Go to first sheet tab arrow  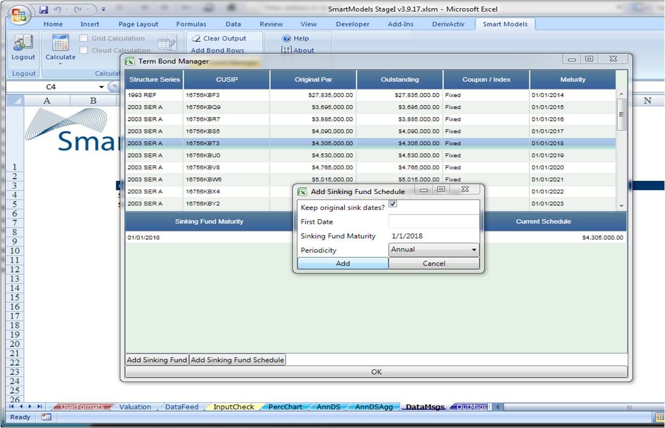click(x=12, y=407)
